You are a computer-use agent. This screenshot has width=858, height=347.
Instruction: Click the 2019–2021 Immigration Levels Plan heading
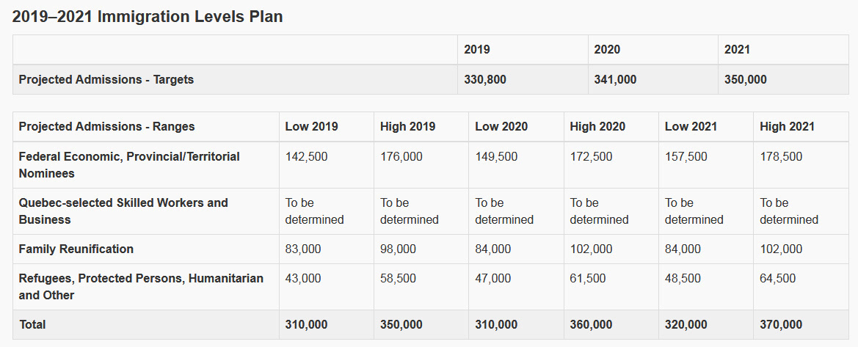(x=148, y=16)
